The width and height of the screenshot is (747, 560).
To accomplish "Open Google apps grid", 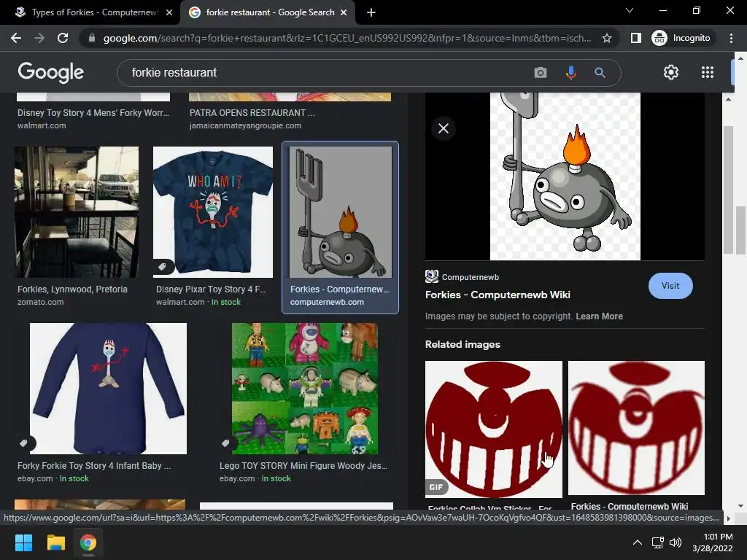I will pyautogui.click(x=708, y=72).
